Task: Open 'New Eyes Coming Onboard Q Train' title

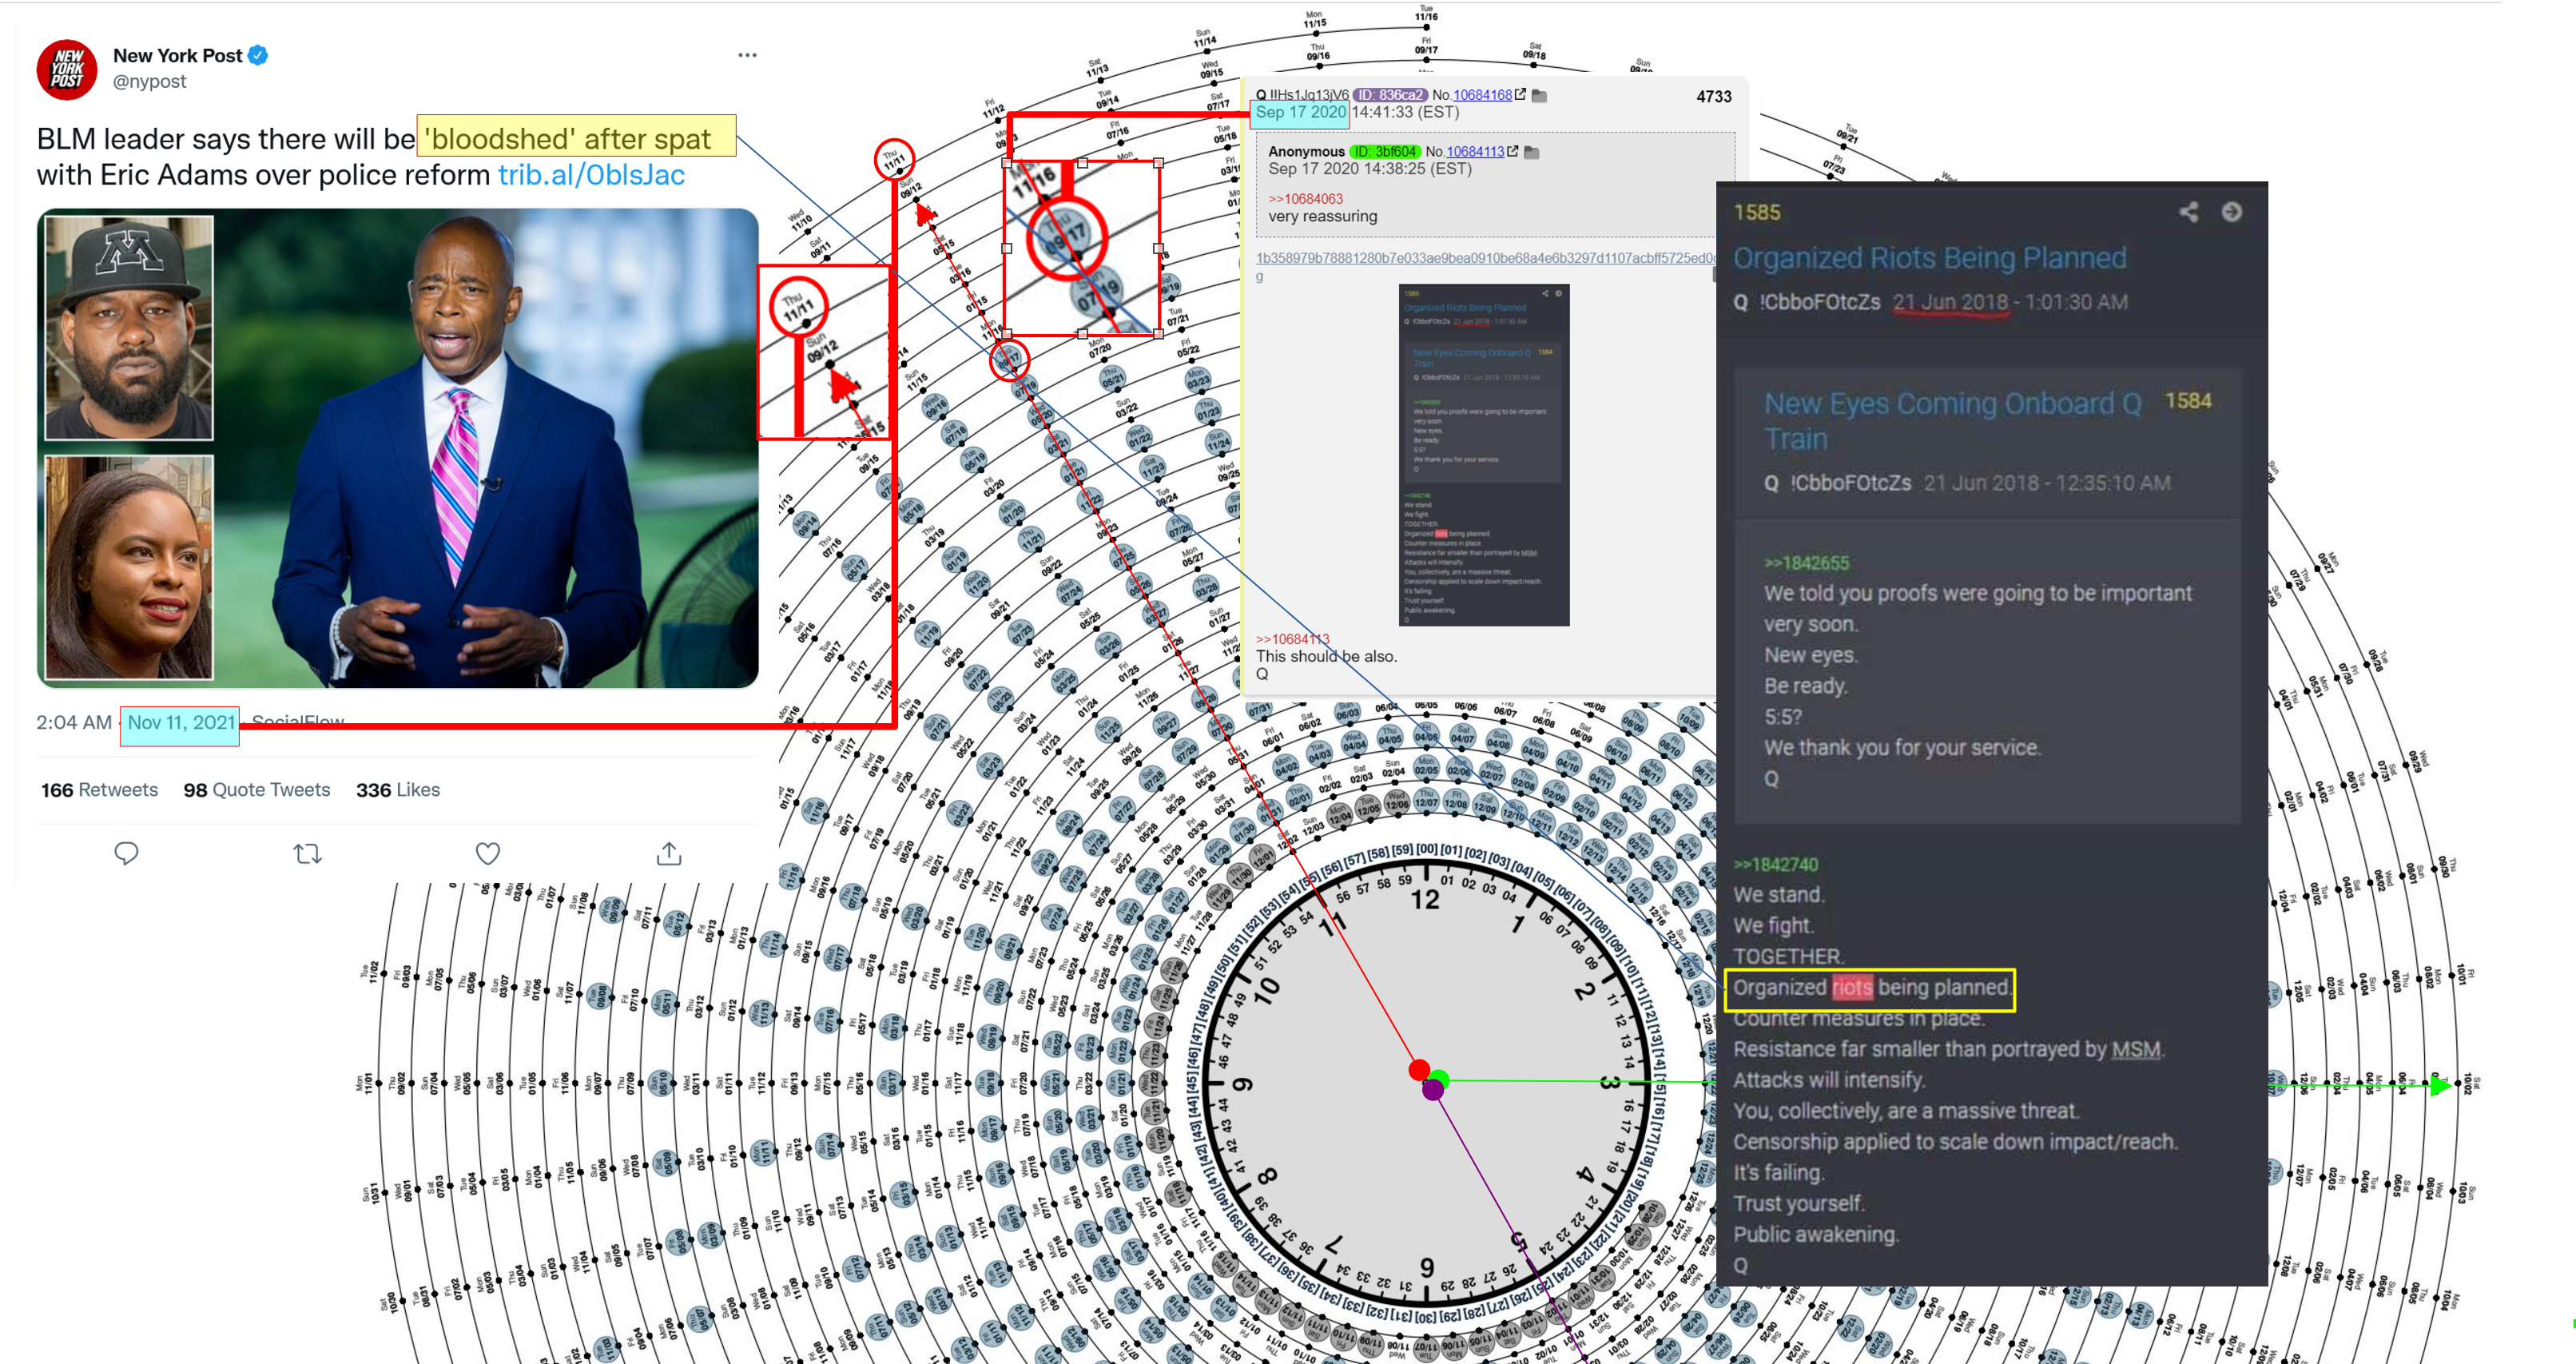Action: point(1952,421)
